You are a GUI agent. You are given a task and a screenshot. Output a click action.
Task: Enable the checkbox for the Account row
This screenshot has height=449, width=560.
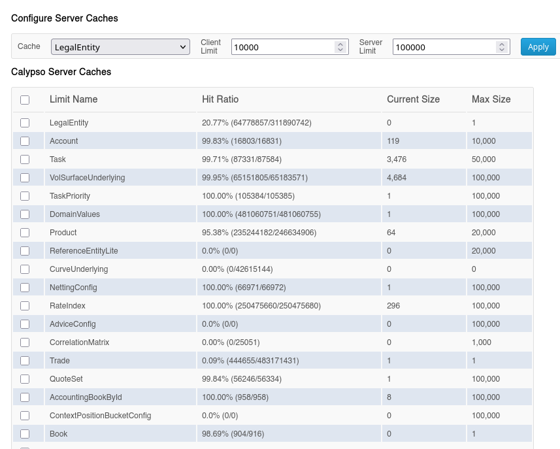tap(25, 141)
